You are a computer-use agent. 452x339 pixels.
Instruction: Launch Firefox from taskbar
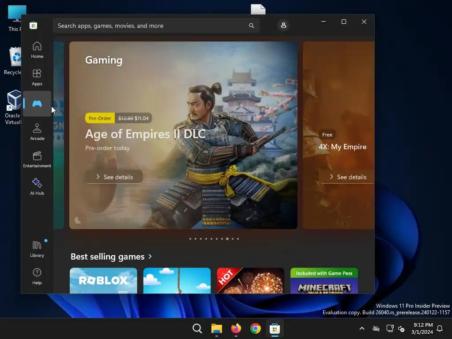click(236, 328)
